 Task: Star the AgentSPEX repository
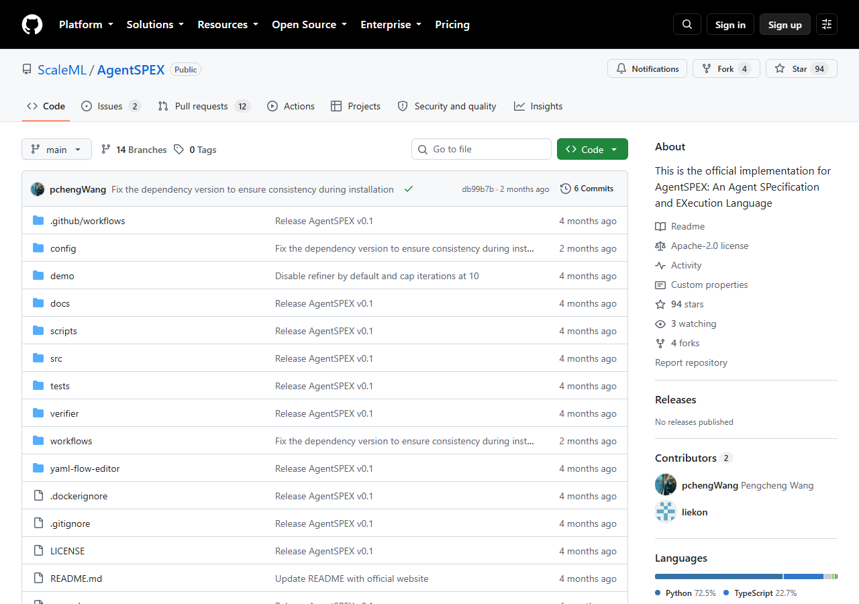click(x=801, y=68)
